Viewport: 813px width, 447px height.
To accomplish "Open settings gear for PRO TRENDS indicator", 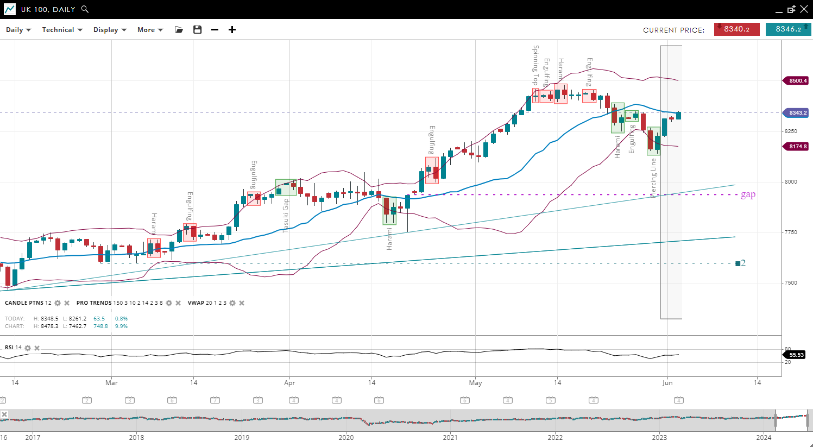I will tap(169, 303).
